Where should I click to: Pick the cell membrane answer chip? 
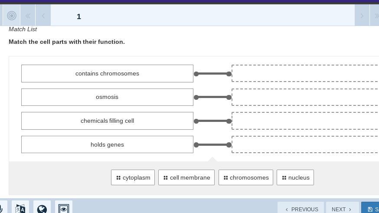(186, 177)
